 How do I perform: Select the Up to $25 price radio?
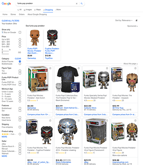20,39
